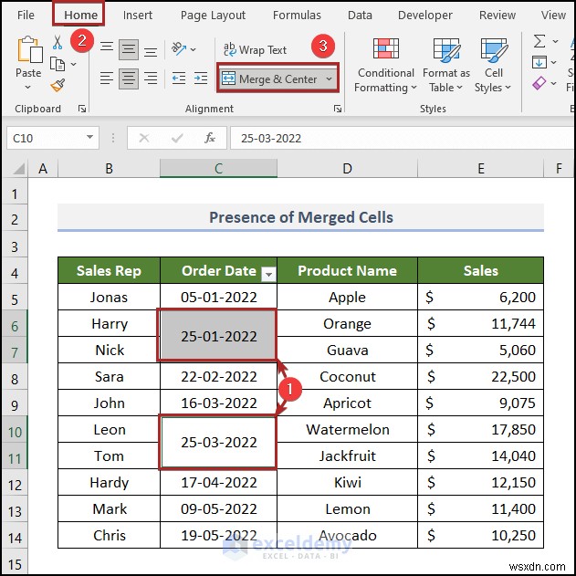
Task: Open the File tab
Action: pyautogui.click(x=26, y=15)
